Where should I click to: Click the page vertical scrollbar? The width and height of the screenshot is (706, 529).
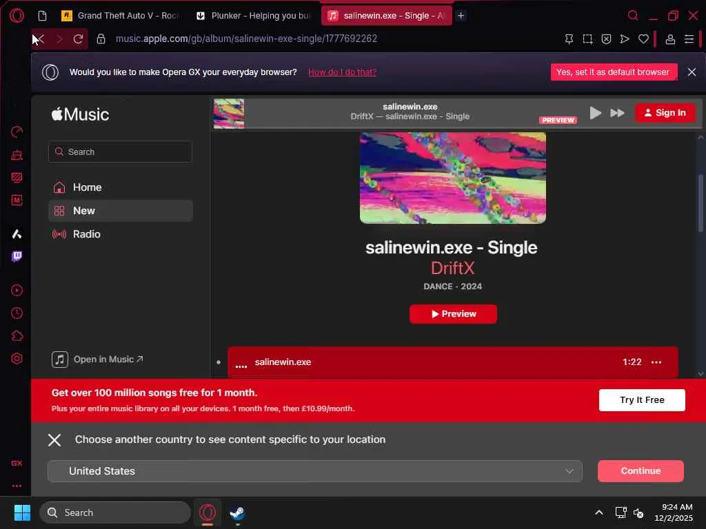700,203
